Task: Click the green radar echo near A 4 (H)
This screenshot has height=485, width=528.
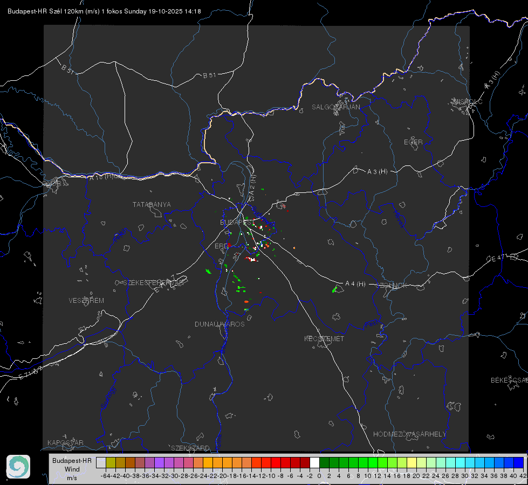Action: coord(335,289)
